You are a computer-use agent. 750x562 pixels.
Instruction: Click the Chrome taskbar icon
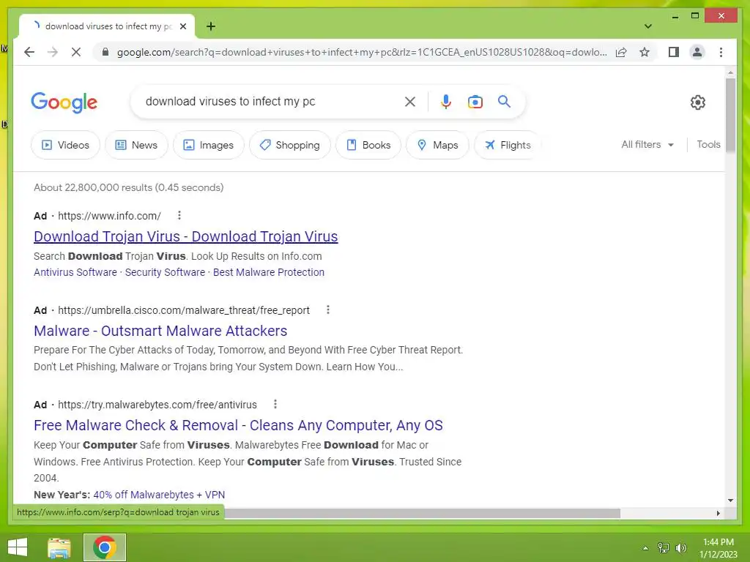point(104,547)
